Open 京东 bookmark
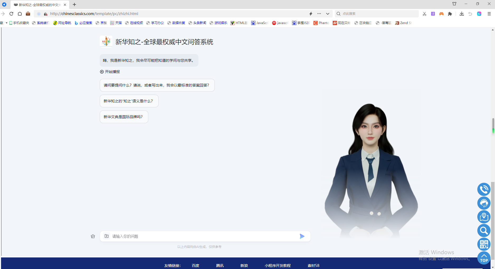Viewport: 495px width, 269px height. click(x=101, y=23)
